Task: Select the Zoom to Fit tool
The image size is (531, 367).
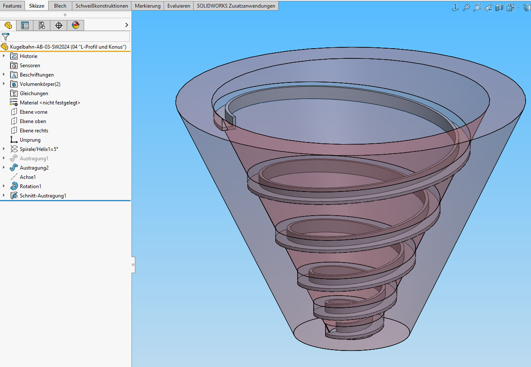Action: [466, 7]
